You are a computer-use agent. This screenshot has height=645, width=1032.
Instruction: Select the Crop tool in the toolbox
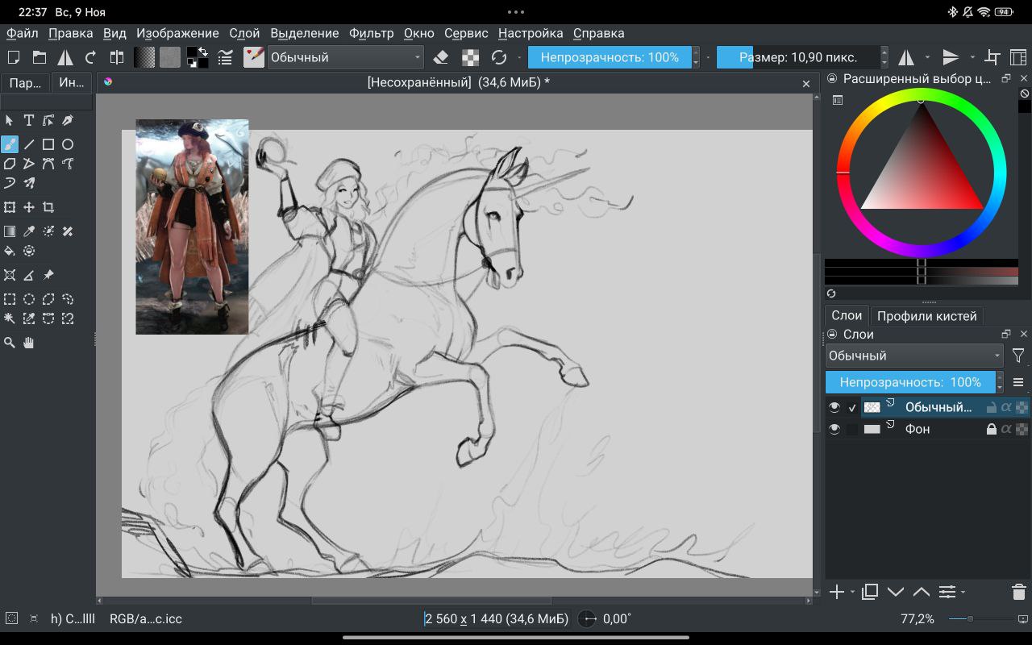48,207
